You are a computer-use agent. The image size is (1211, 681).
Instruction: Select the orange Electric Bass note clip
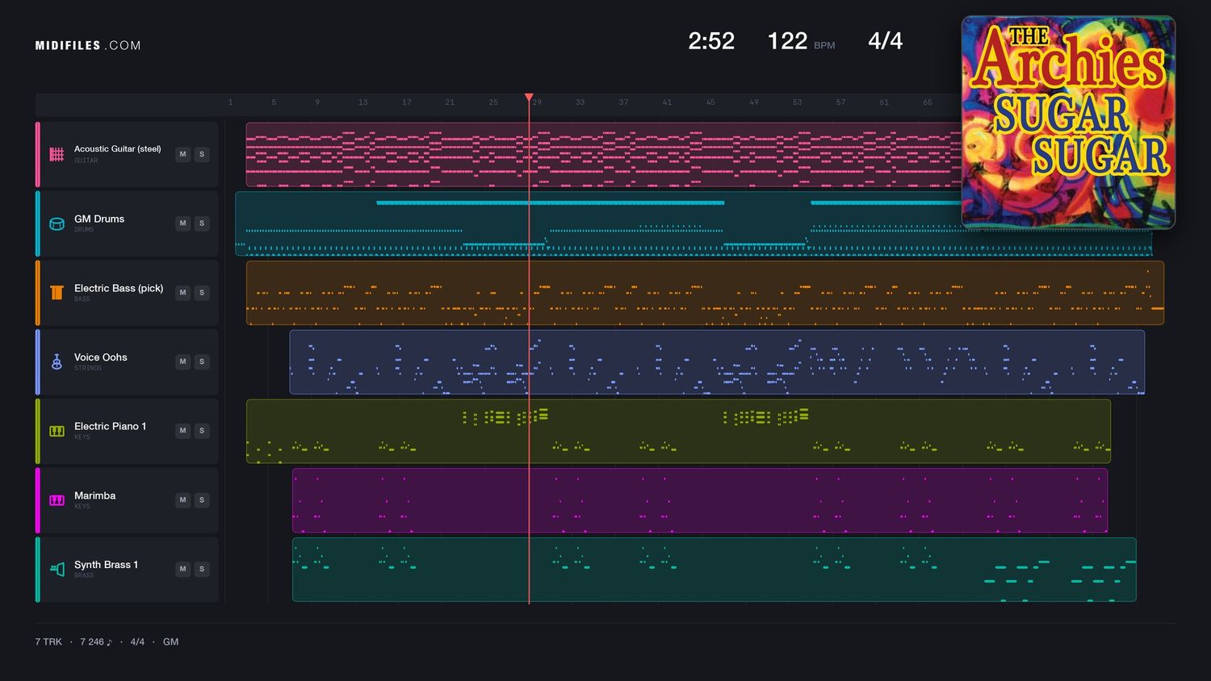705,293
